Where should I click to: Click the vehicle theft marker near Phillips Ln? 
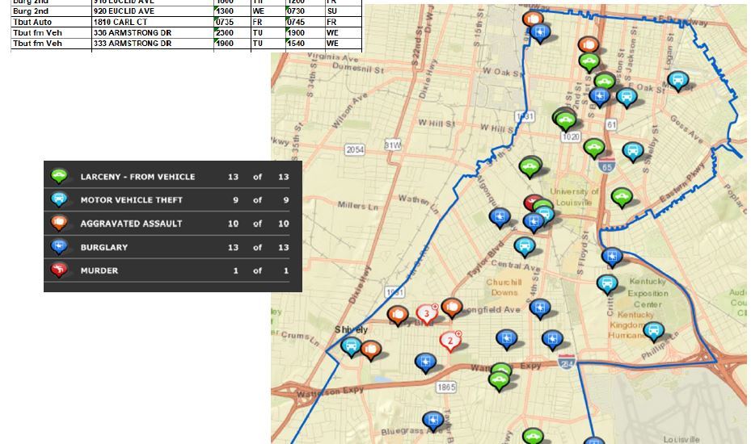tap(652, 331)
